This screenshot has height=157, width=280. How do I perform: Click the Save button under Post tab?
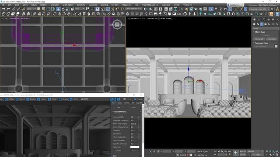(x=119, y=107)
